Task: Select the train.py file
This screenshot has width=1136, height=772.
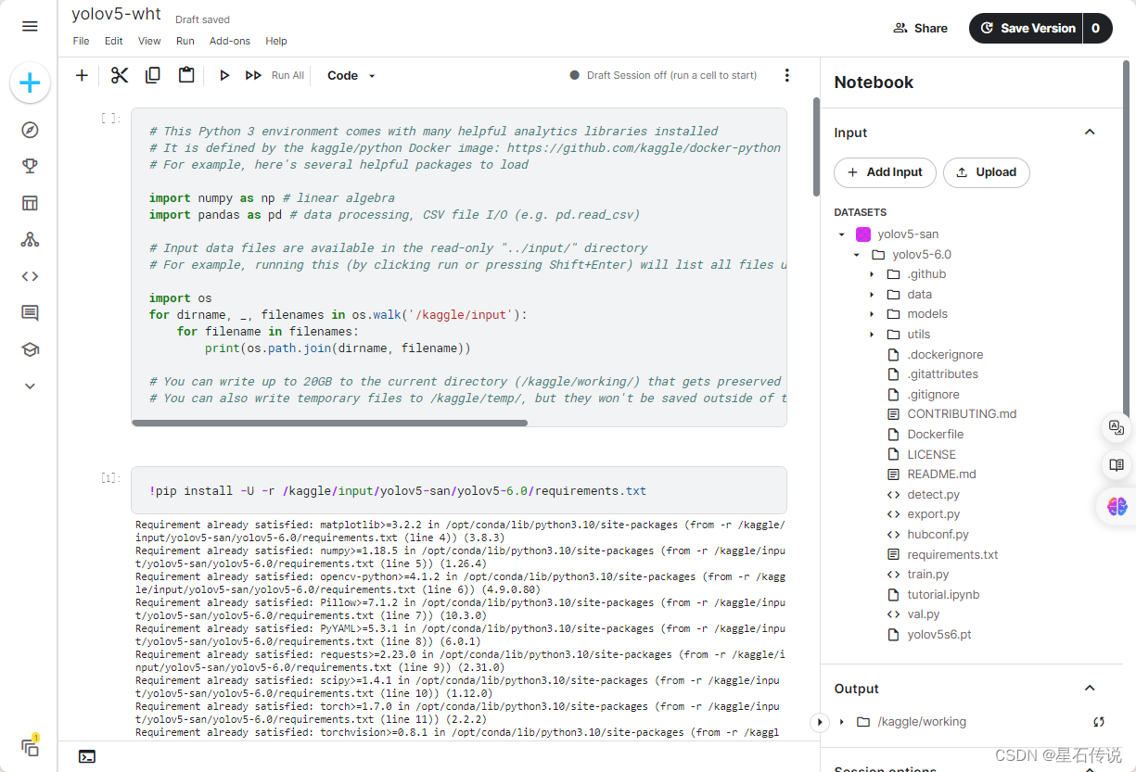Action: 927,575
